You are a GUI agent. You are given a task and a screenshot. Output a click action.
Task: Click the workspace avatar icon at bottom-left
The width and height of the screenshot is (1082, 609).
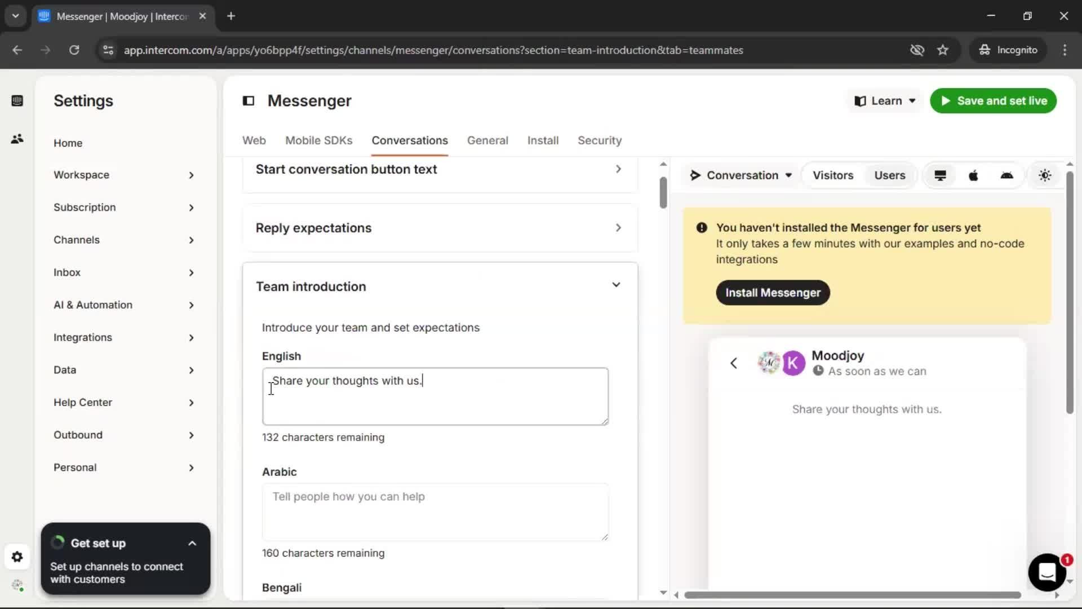coord(17,585)
